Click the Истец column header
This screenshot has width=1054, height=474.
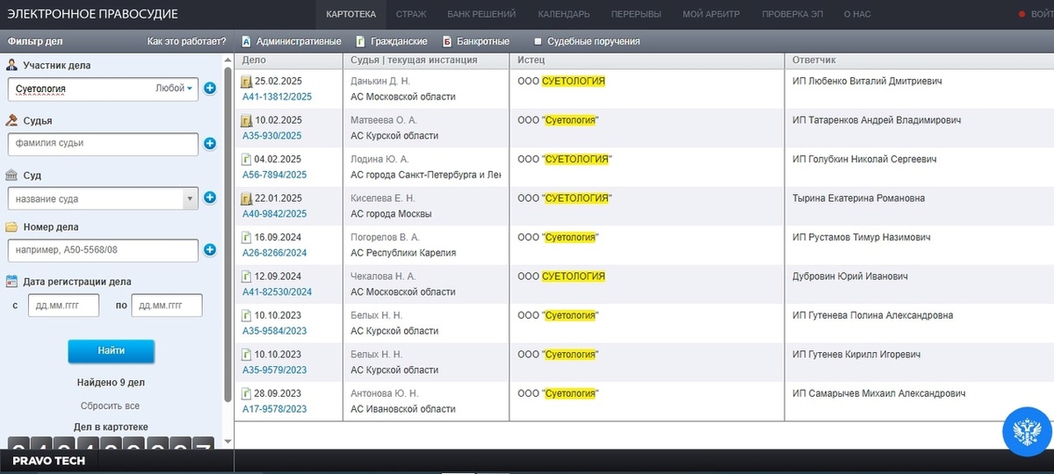(x=646, y=60)
